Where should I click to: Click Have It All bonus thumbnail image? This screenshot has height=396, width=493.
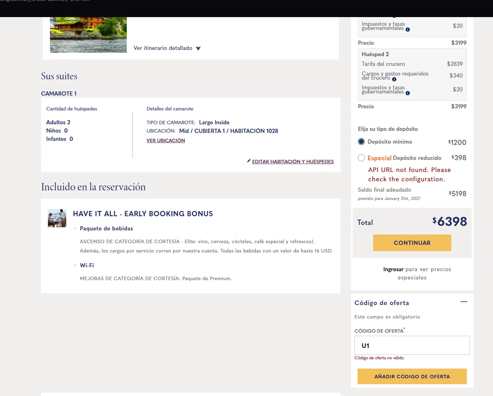point(57,218)
